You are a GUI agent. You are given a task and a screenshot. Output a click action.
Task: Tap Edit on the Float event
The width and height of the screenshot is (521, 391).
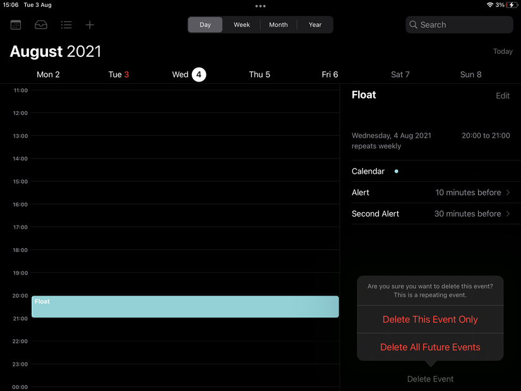pyautogui.click(x=503, y=96)
